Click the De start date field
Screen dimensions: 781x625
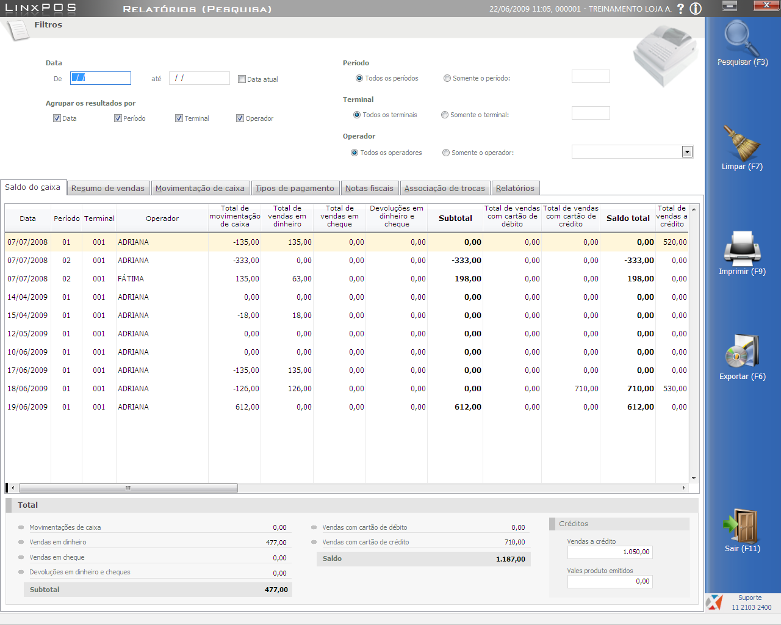[x=101, y=78]
